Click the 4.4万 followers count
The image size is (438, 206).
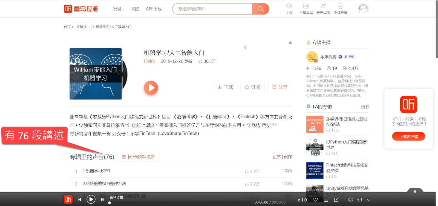[350, 68]
